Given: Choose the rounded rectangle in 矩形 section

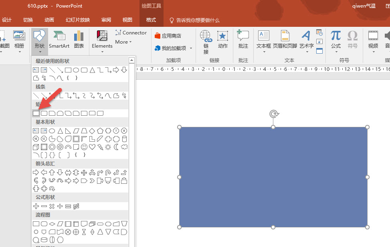Looking at the screenshot, I should click(44, 113).
